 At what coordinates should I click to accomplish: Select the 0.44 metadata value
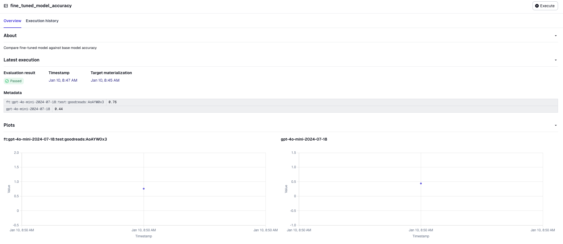point(58,109)
